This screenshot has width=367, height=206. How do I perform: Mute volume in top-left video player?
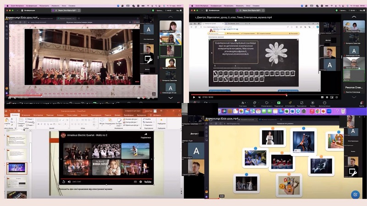coord(15,98)
